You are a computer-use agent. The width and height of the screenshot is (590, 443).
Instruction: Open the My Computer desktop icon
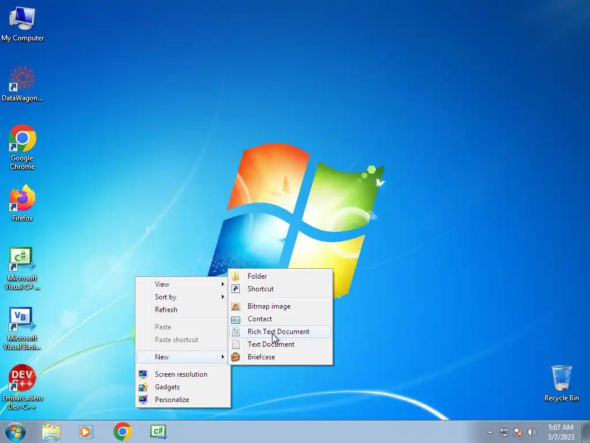pyautogui.click(x=22, y=24)
